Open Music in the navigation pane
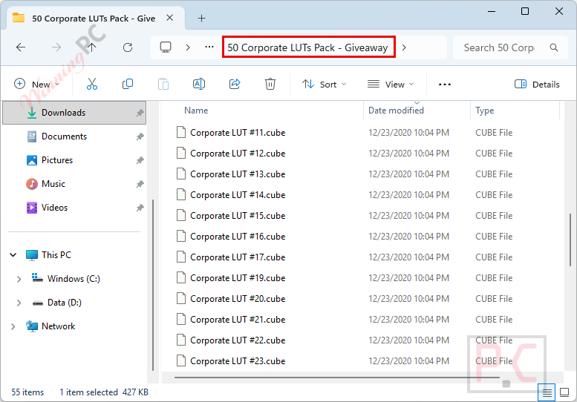This screenshot has height=402, width=577. tap(74, 184)
